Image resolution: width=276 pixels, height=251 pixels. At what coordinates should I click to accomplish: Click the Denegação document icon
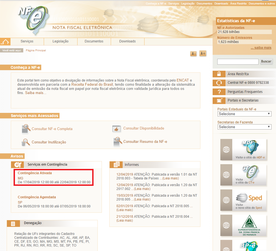13,224
